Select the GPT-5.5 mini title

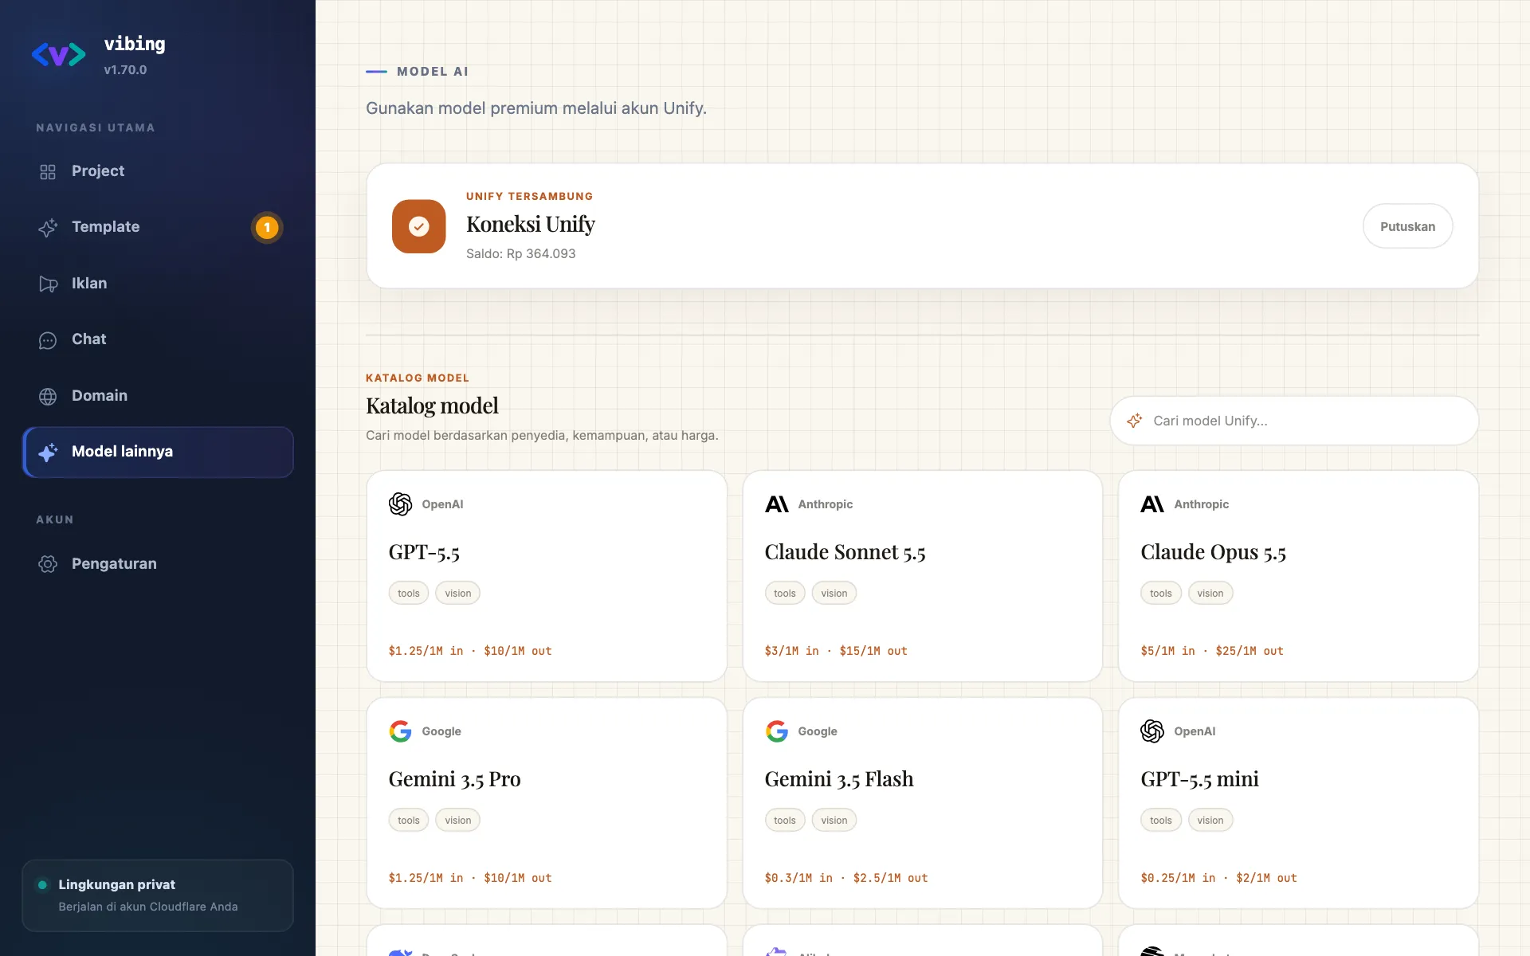click(1199, 779)
